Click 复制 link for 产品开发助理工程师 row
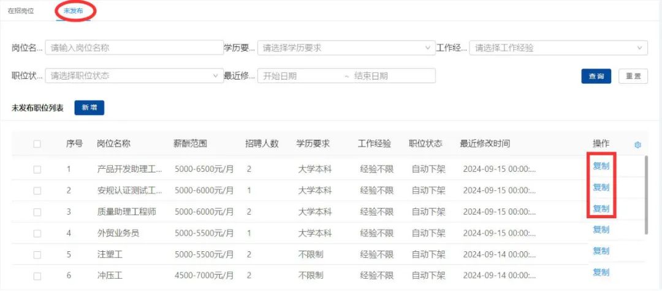Image resolution: width=662 pixels, height=291 pixels. [601, 166]
